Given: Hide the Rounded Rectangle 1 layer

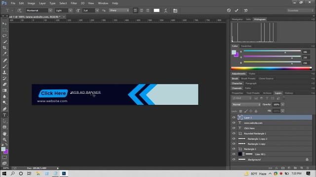Looking at the screenshot, I should (234, 133).
